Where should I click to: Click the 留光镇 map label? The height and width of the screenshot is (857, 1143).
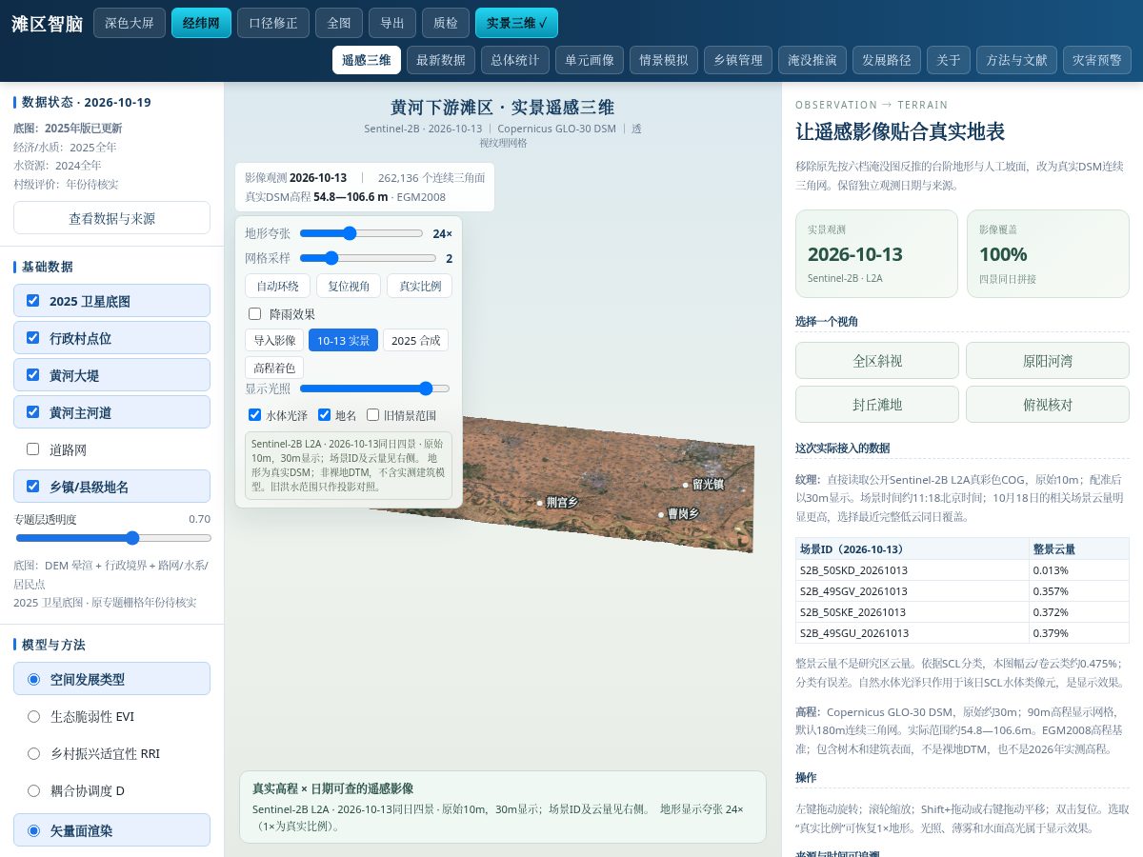708,485
